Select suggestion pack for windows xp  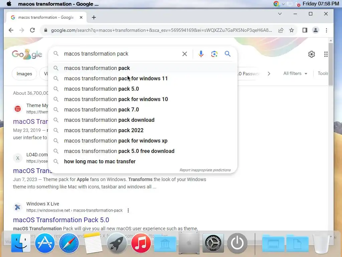(x=143, y=141)
